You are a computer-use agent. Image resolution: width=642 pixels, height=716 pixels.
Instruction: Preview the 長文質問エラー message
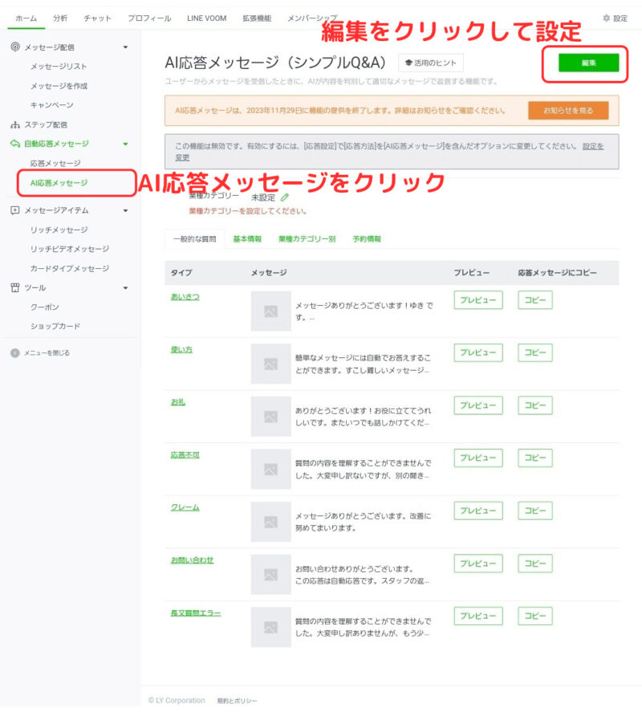[478, 616]
